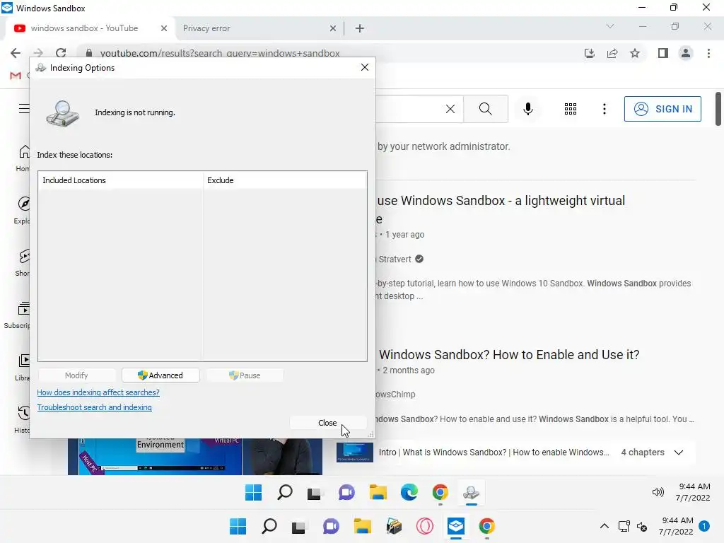Open video How to Enable and Use it
The width and height of the screenshot is (724, 543).
[509, 355]
